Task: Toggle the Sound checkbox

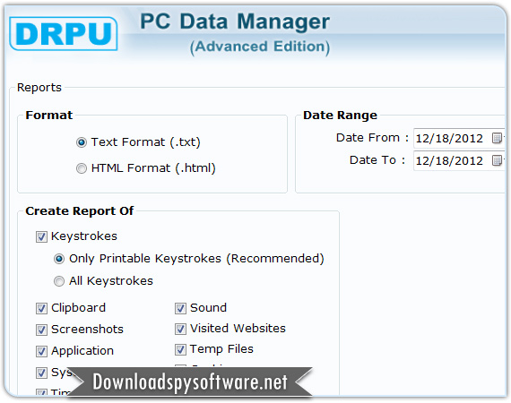Action: [180, 308]
